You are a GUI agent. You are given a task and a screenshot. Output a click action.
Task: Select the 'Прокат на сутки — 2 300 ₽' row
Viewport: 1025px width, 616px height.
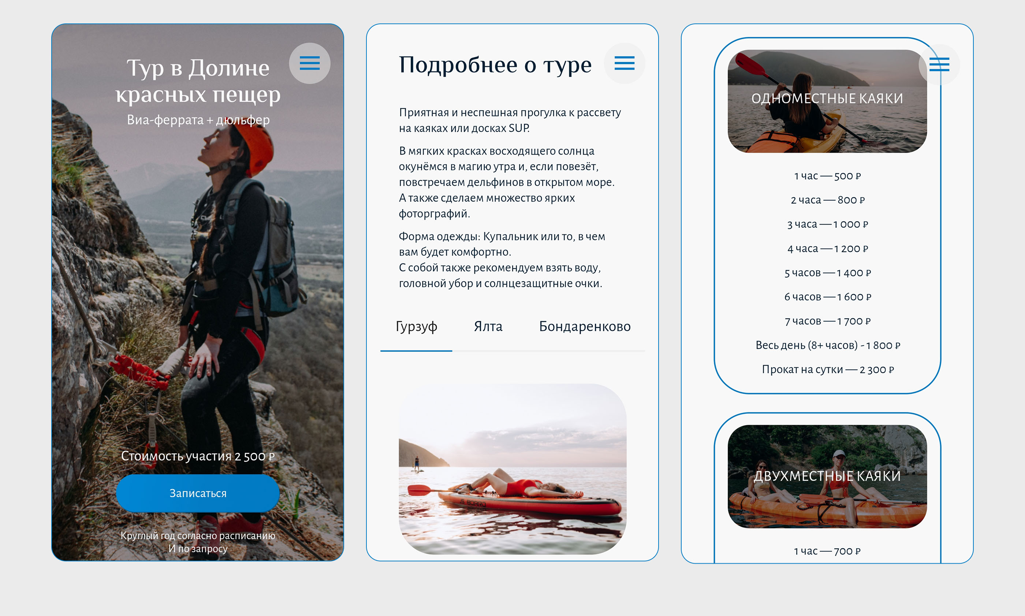pyautogui.click(x=828, y=370)
